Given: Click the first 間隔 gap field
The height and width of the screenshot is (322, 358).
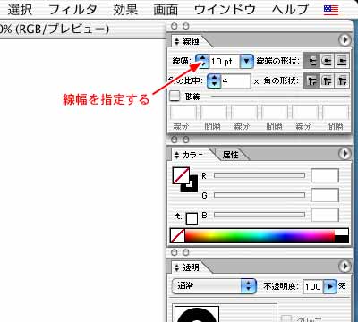Looking at the screenshot, I should click(214, 113).
